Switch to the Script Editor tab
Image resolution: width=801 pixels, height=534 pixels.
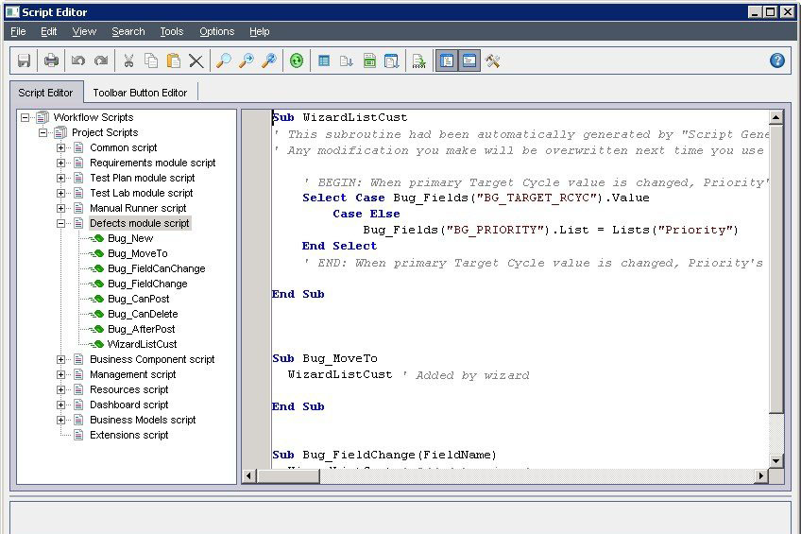pyautogui.click(x=45, y=93)
